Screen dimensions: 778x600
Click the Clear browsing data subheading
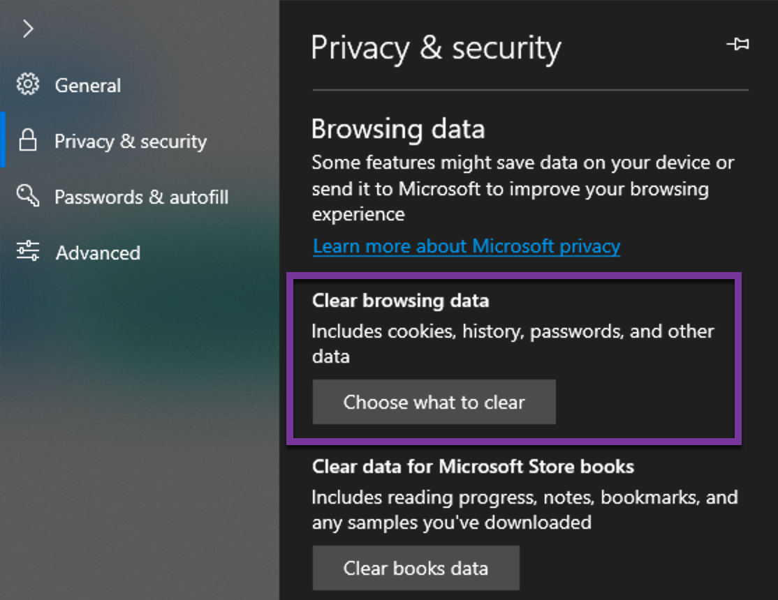pyautogui.click(x=400, y=301)
